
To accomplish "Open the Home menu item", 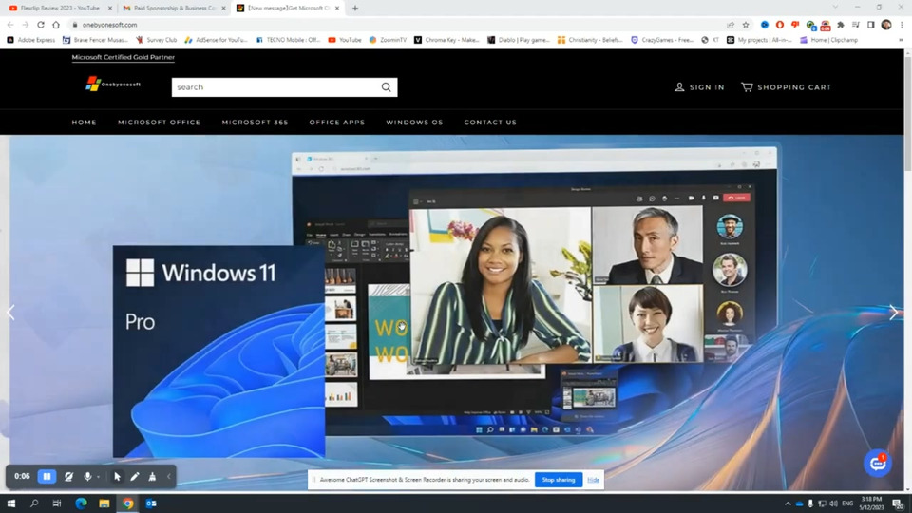I will (84, 123).
